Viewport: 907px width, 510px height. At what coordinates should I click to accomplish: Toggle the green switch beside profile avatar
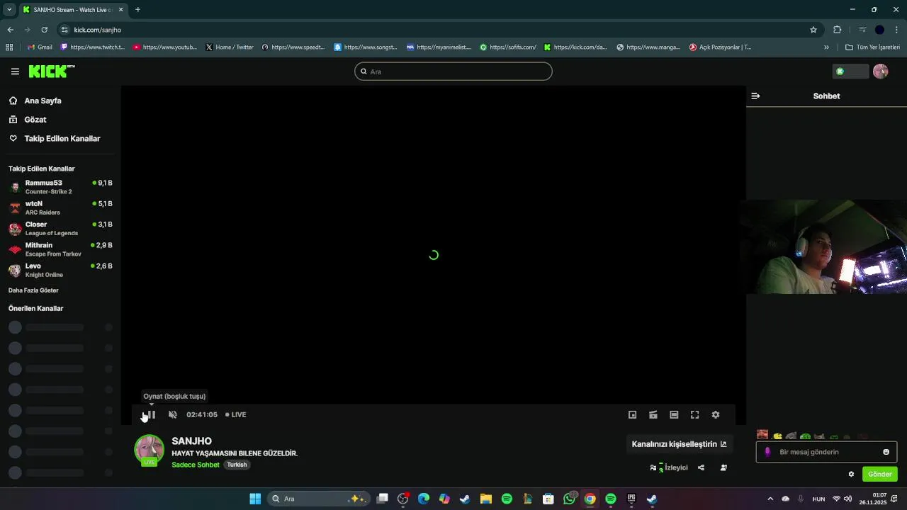pos(850,72)
